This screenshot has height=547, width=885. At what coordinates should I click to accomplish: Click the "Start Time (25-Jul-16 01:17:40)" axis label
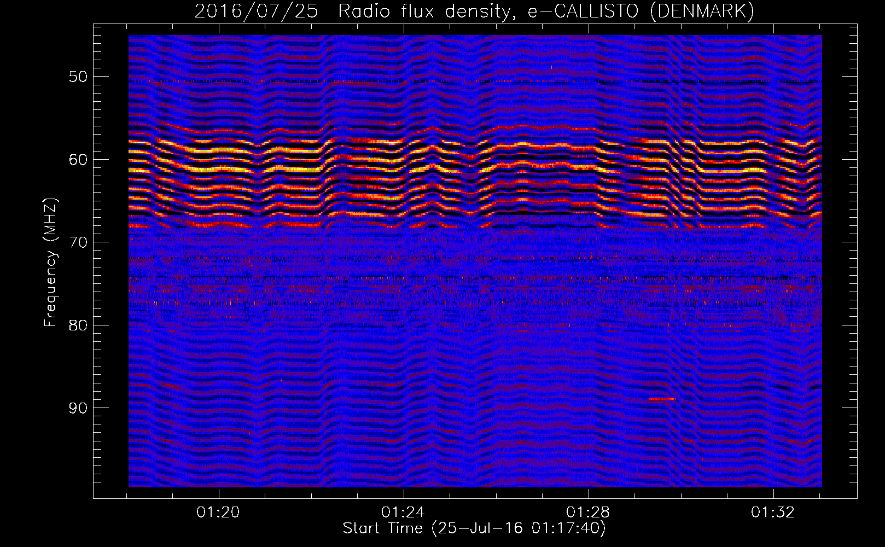474,528
